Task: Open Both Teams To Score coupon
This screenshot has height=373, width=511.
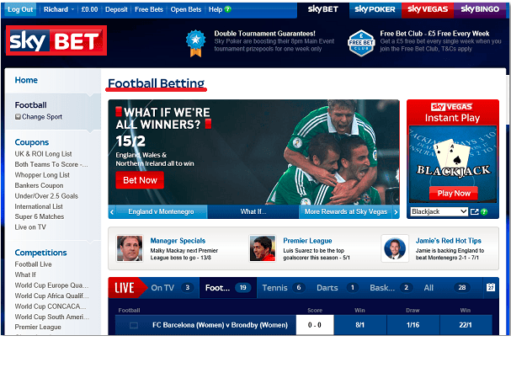Action: pyautogui.click(x=51, y=165)
